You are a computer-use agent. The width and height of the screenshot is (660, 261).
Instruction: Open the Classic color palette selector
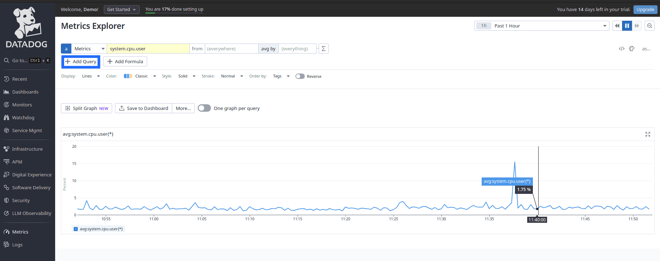[140, 76]
